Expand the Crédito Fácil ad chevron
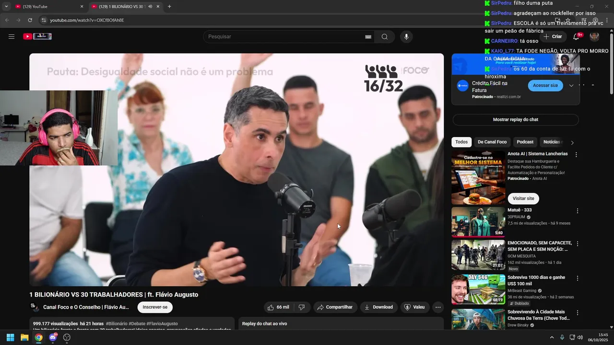 pyautogui.click(x=571, y=85)
